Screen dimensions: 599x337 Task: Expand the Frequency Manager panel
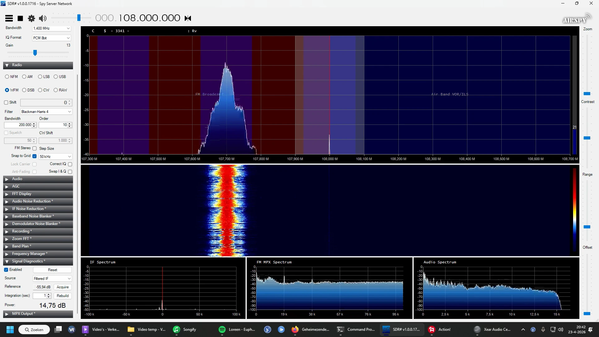7,254
